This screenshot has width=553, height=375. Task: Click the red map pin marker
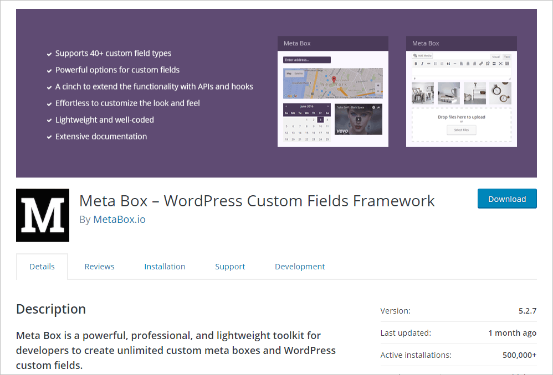coord(334,80)
